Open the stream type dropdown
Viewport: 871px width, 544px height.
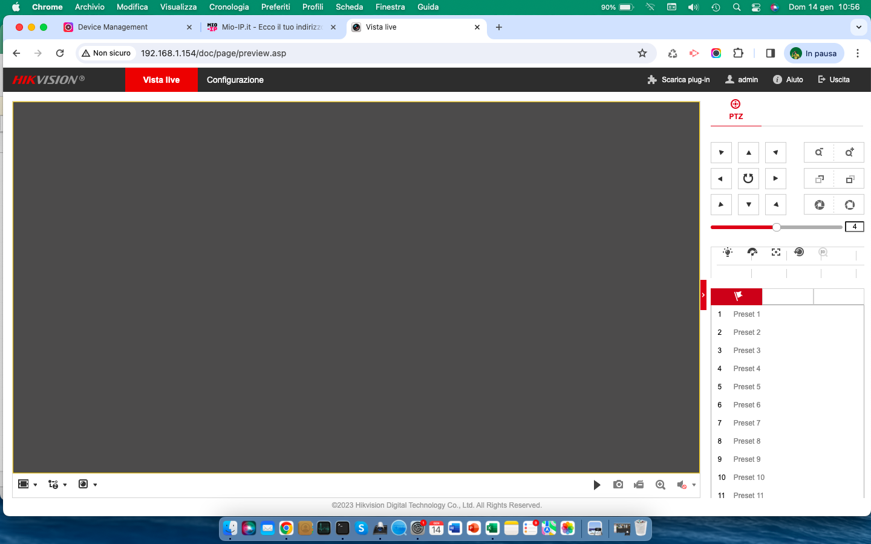[x=57, y=484]
